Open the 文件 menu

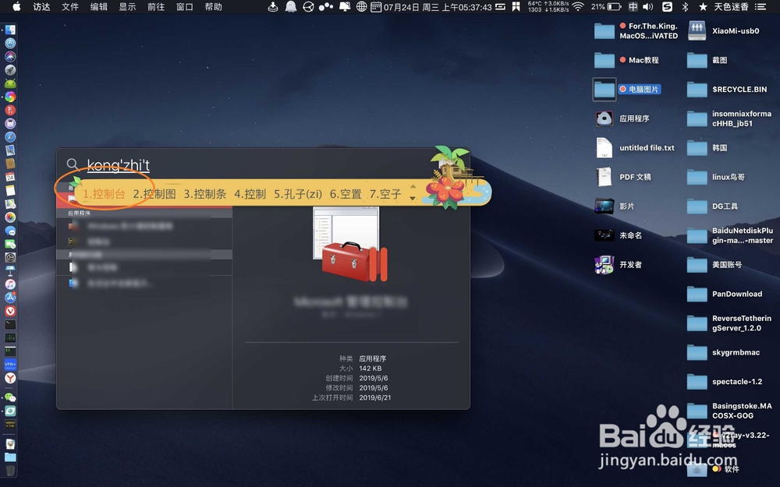pos(70,7)
